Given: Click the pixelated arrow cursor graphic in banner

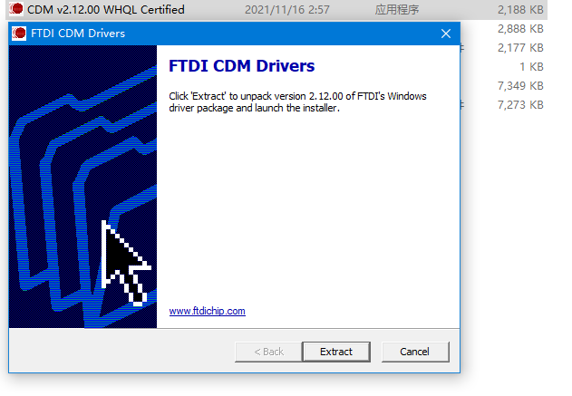Looking at the screenshot, I should point(126,263).
